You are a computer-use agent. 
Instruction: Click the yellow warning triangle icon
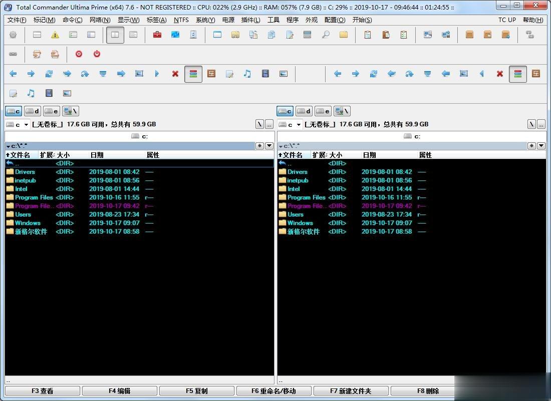coord(55,35)
